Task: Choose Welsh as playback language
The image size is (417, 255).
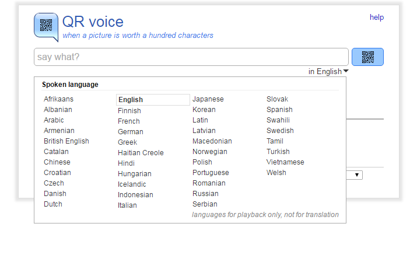Action: (276, 173)
